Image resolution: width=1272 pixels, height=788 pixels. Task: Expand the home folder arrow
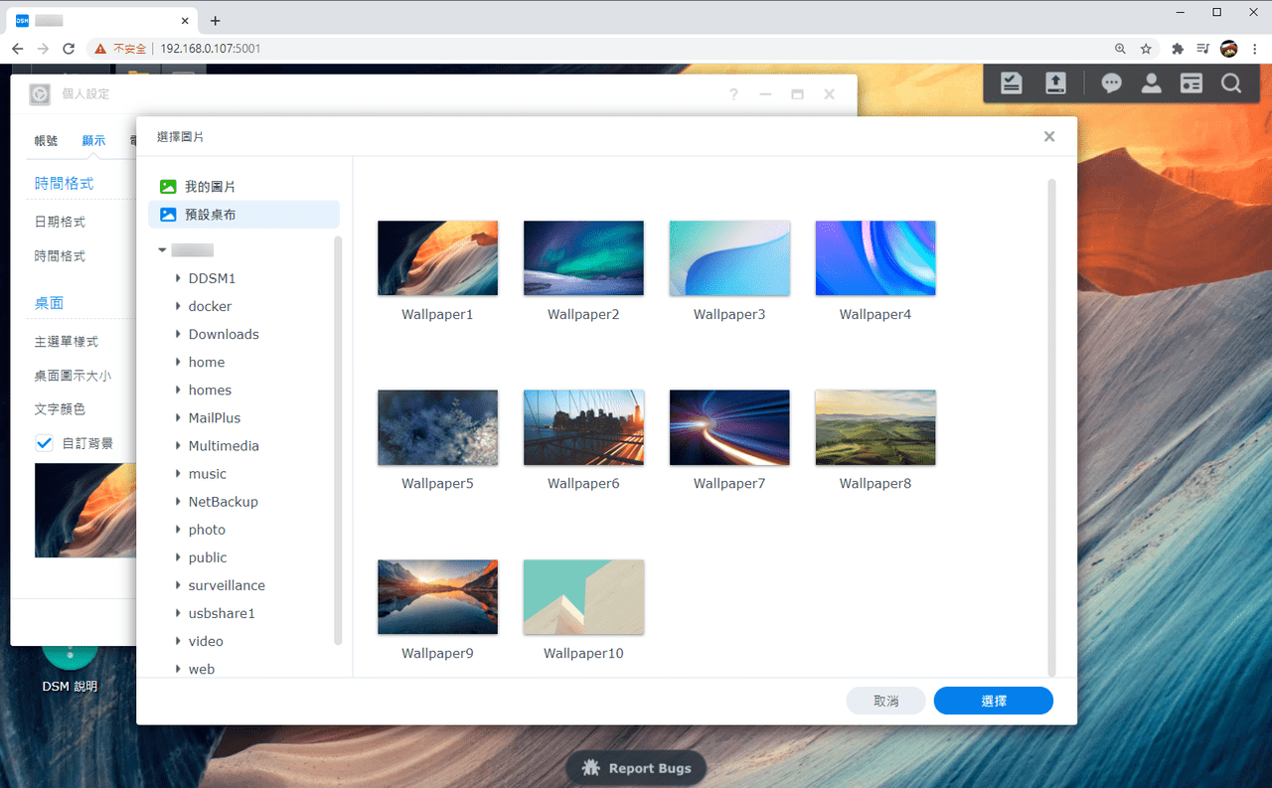pyautogui.click(x=178, y=362)
